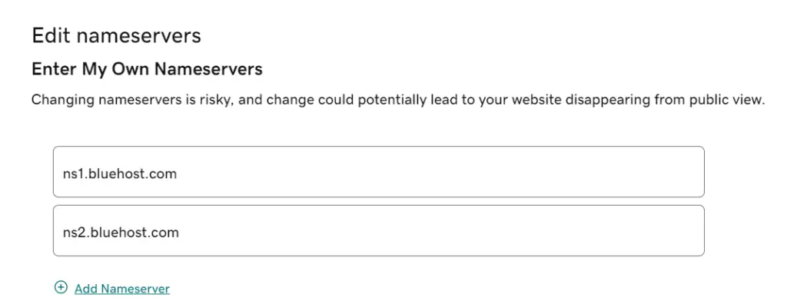The width and height of the screenshot is (787, 301).
Task: Click the word Edit in the title
Action: point(51,36)
